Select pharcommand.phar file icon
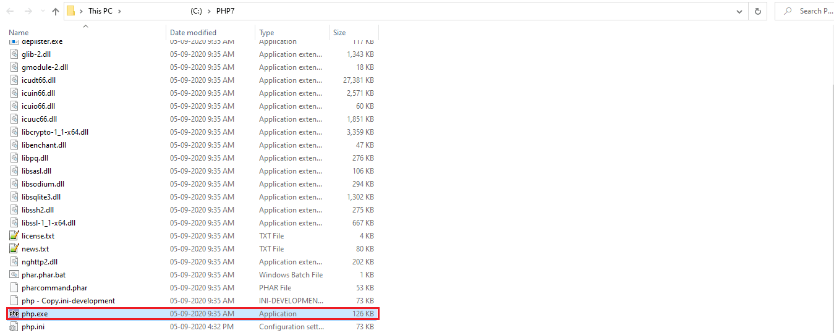This screenshot has height=333, width=834. point(14,288)
